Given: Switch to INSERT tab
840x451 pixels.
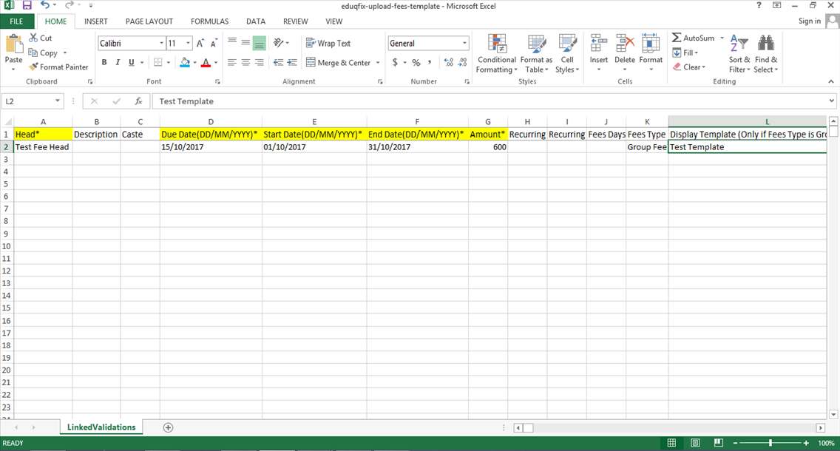Looking at the screenshot, I should coord(96,21).
